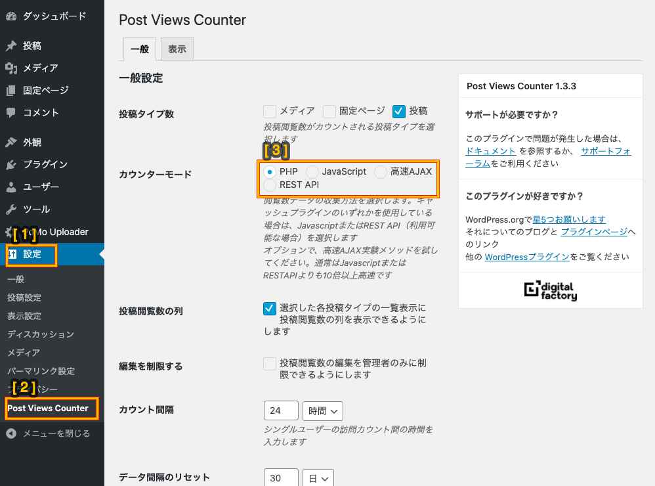Open the パーマリンク設定 submenu item
Image resolution: width=655 pixels, height=486 pixels.
pos(41,371)
